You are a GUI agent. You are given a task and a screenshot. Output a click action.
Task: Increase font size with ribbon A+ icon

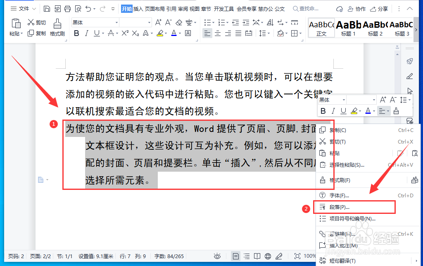[x=158, y=22]
